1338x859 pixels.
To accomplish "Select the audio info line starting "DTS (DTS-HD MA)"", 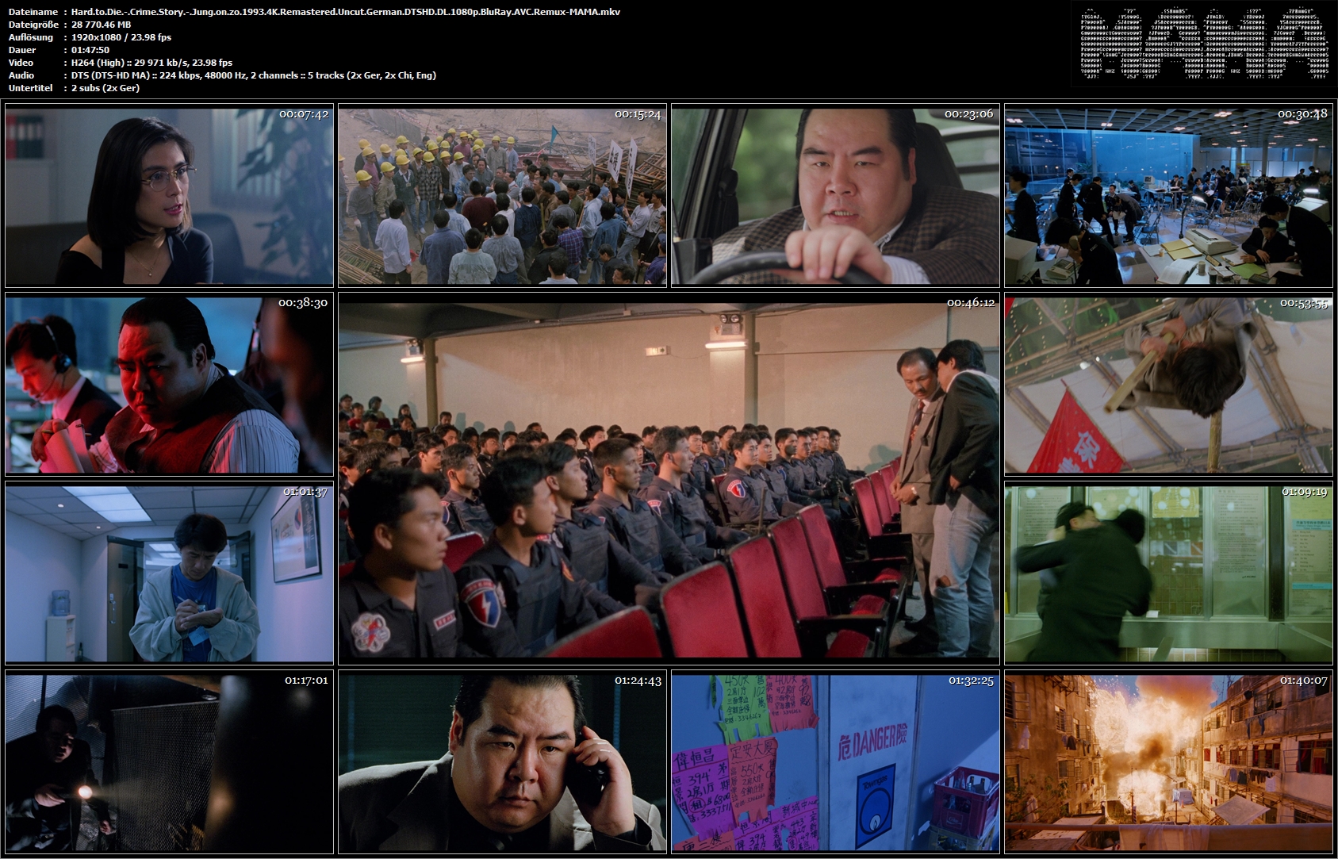I will [254, 75].
